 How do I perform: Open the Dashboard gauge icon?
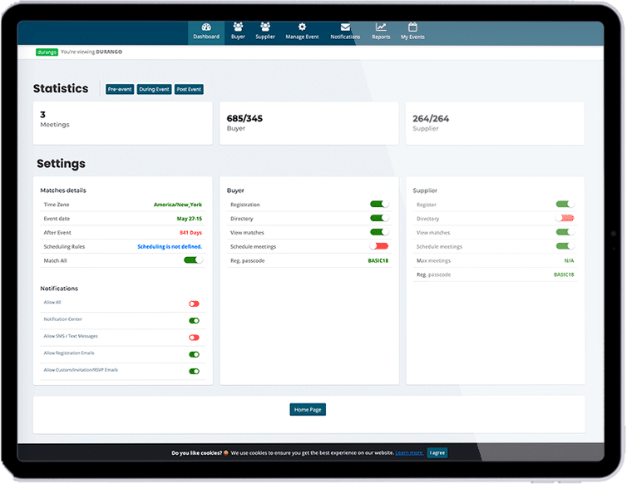click(206, 27)
